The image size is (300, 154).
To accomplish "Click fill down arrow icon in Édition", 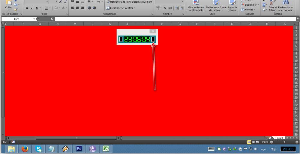I will (x=264, y=5).
